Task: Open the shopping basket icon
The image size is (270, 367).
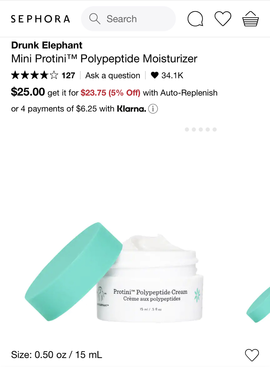Action: [250, 19]
